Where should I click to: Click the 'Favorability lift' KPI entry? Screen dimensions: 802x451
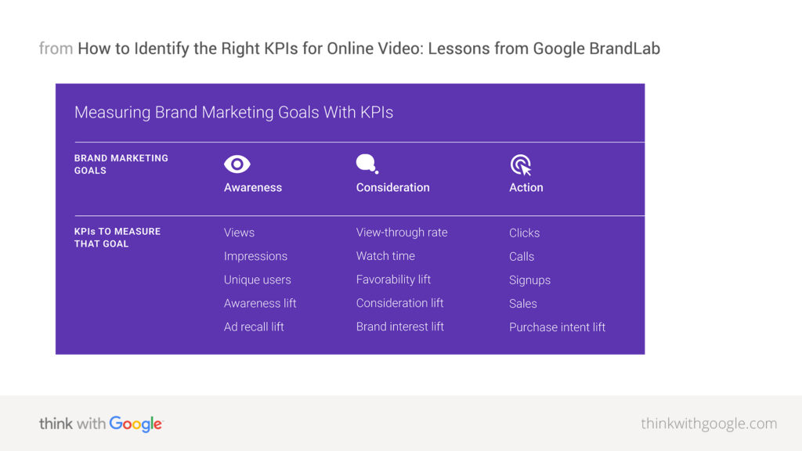(x=393, y=280)
